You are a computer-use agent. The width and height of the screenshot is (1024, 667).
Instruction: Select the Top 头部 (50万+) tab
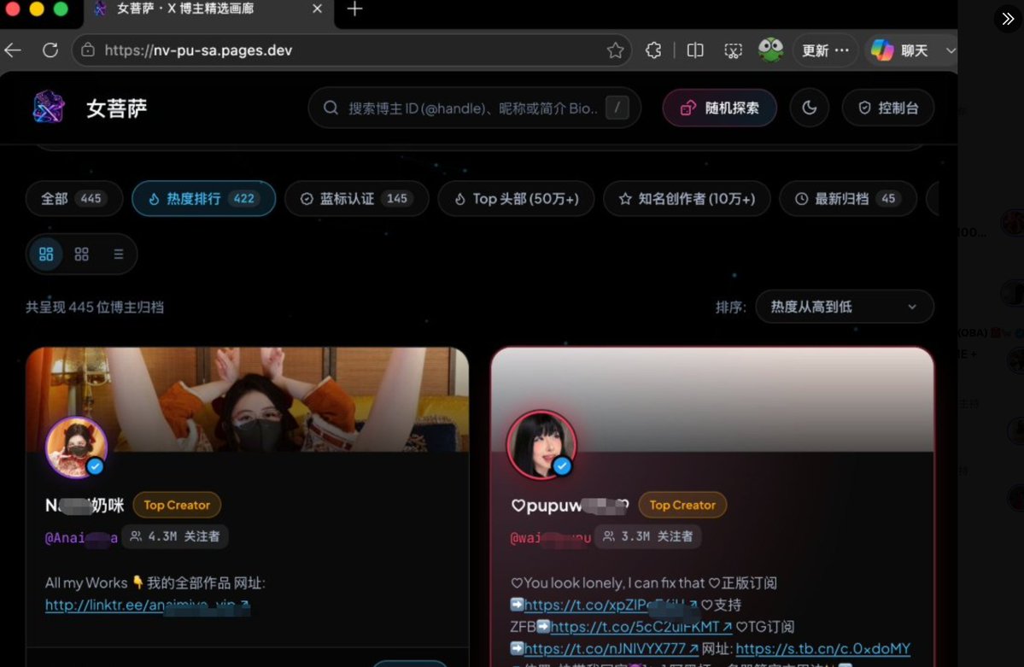pyautogui.click(x=516, y=199)
